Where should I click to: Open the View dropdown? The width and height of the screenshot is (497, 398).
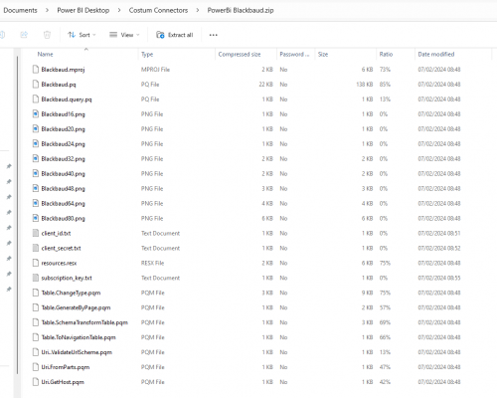(x=124, y=35)
